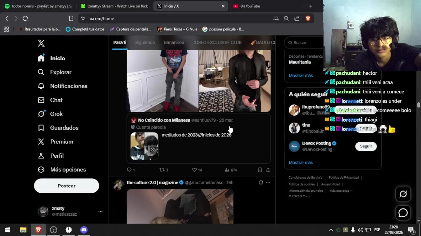Reload the page
Screen dimensions: 421x236
click(x=25, y=18)
